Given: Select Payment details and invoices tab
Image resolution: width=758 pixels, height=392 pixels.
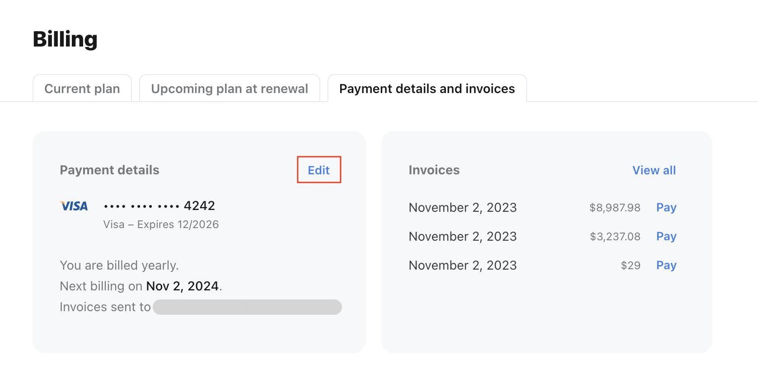Looking at the screenshot, I should (x=427, y=89).
